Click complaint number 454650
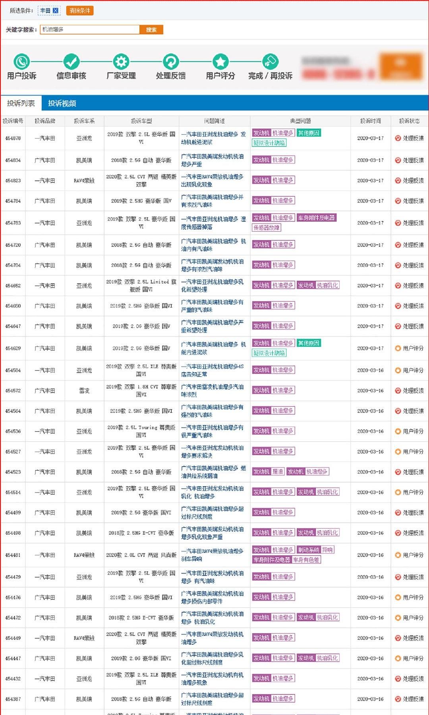The image size is (429, 715). click(13, 306)
